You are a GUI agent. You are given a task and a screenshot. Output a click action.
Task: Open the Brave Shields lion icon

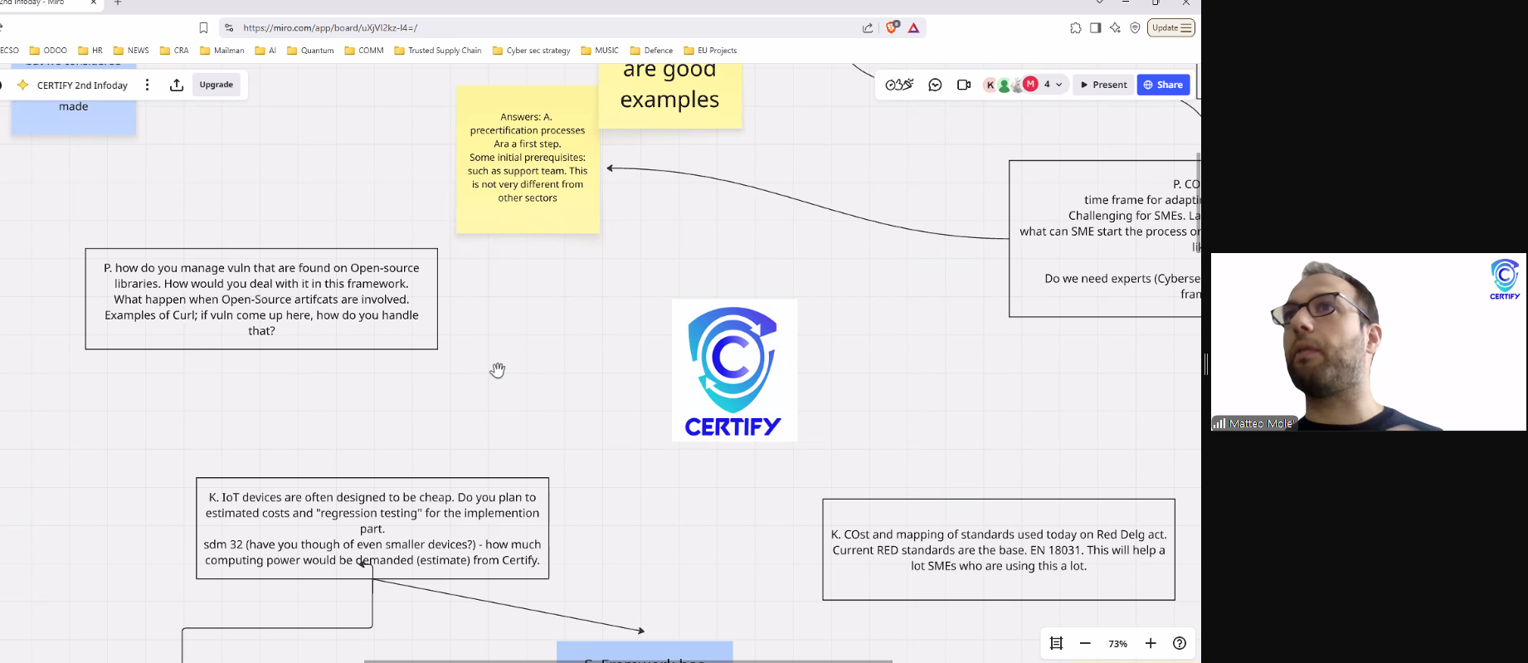point(892,27)
